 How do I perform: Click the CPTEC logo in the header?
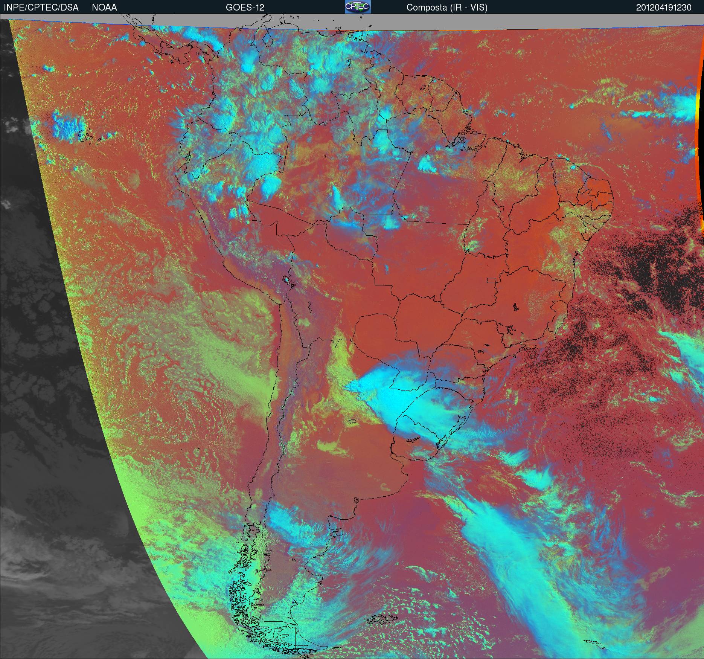(358, 7)
